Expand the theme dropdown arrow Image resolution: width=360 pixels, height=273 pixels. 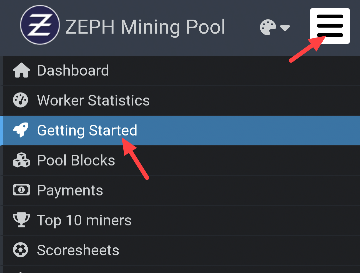285,28
